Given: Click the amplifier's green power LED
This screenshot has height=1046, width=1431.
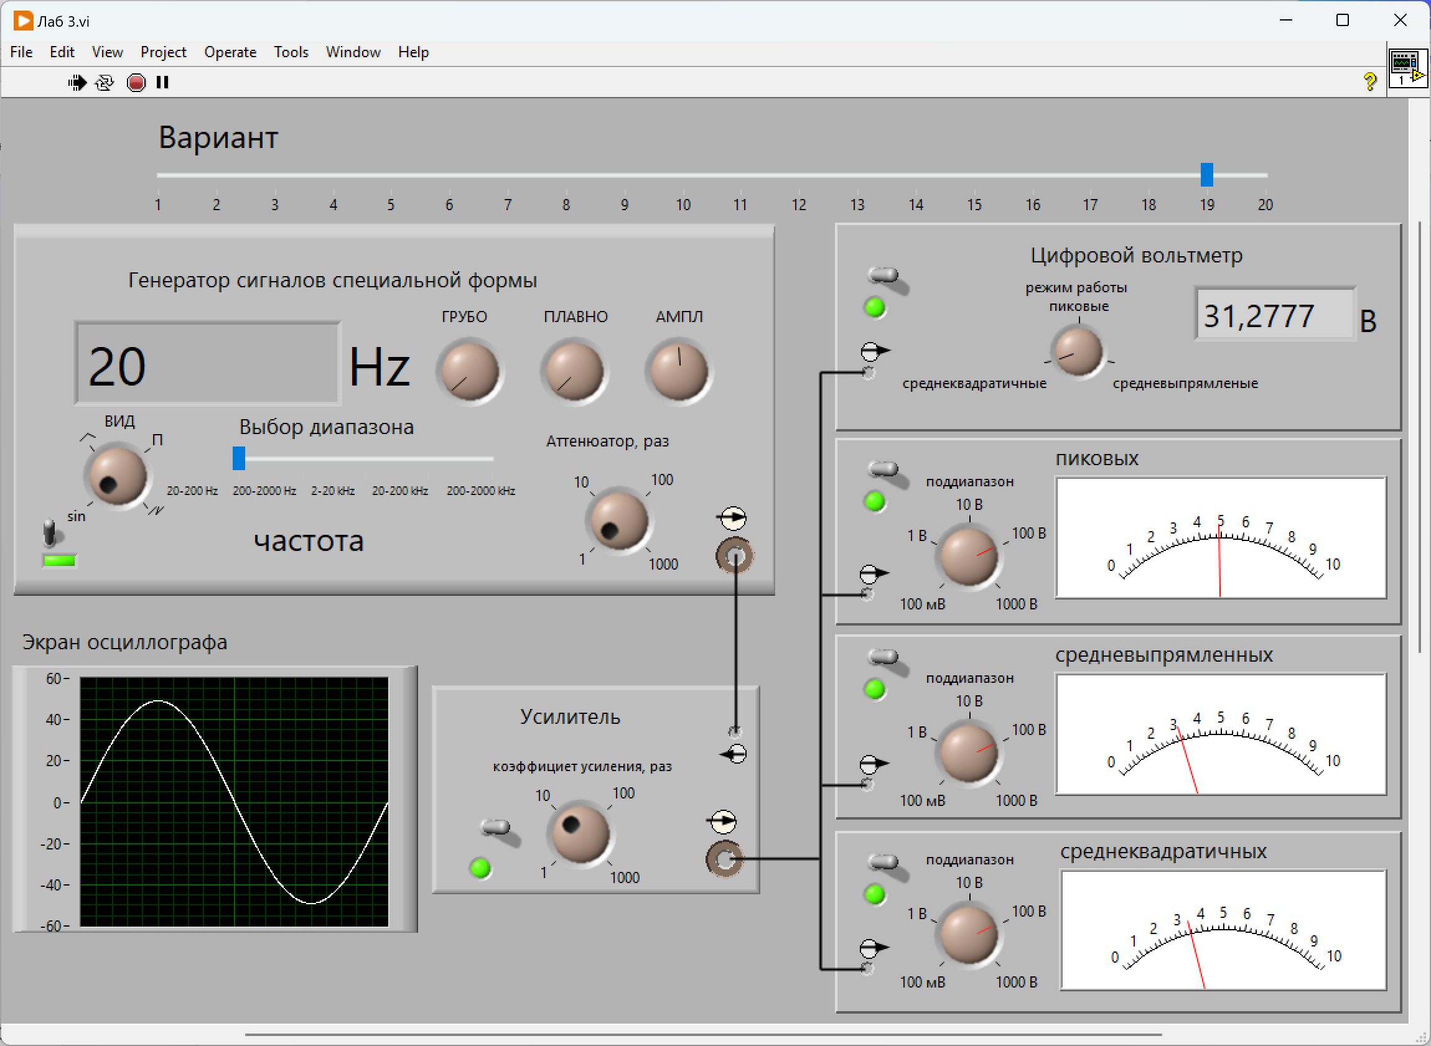Looking at the screenshot, I should (x=480, y=868).
